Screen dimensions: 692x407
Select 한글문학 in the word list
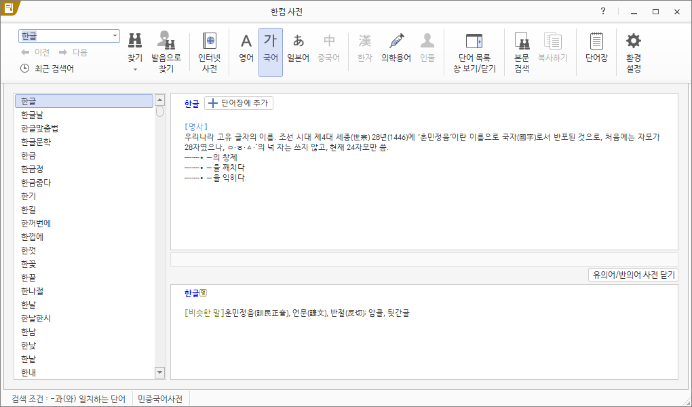(84, 142)
